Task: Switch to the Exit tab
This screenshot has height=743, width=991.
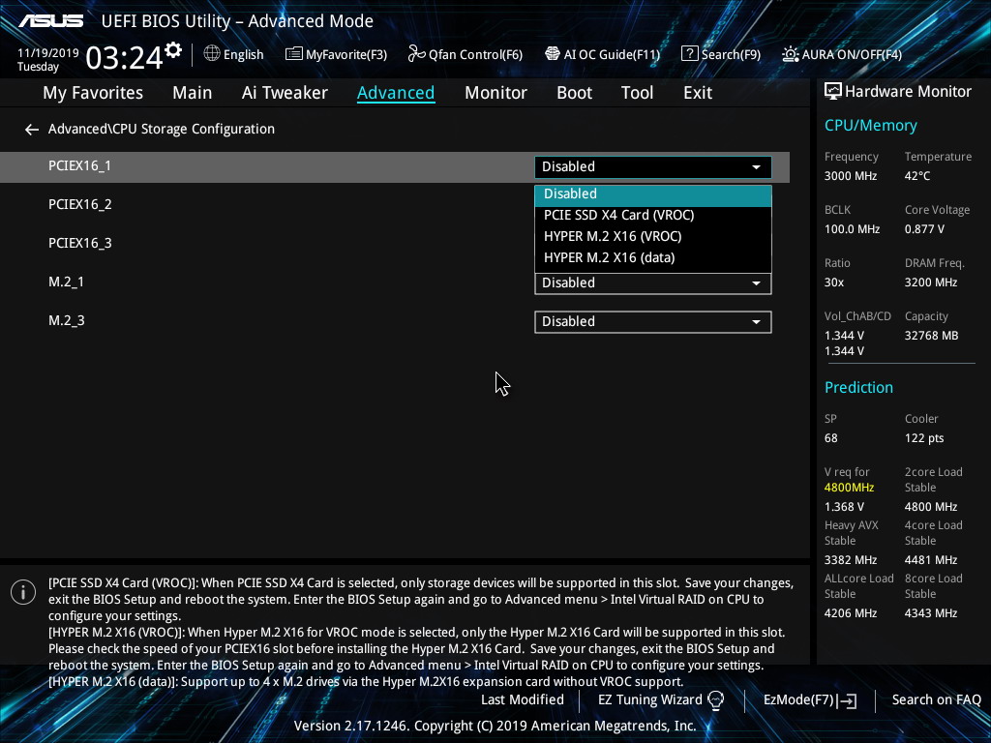Action: click(698, 93)
